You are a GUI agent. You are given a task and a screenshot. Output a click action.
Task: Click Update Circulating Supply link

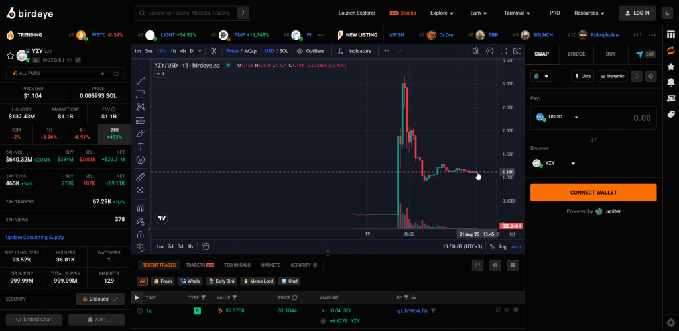point(34,237)
